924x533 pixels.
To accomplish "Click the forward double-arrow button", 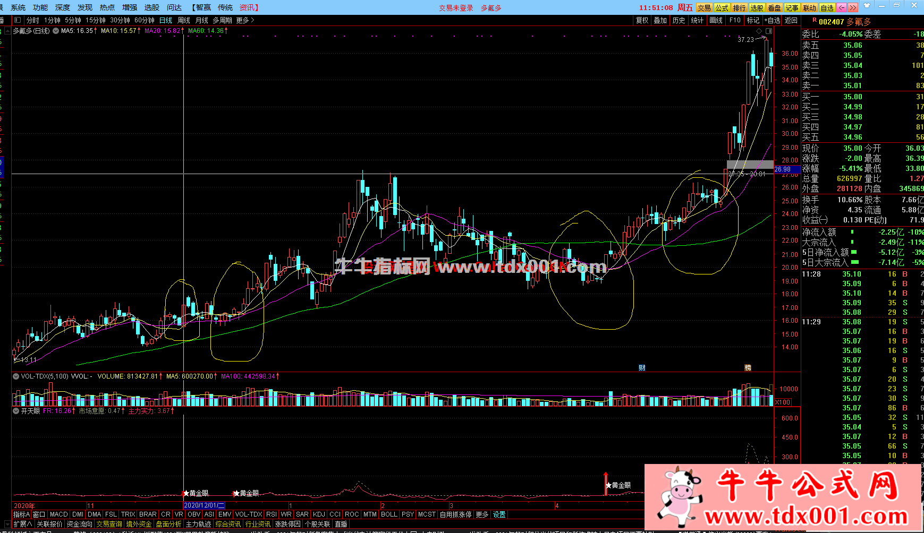I will pyautogui.click(x=853, y=7).
